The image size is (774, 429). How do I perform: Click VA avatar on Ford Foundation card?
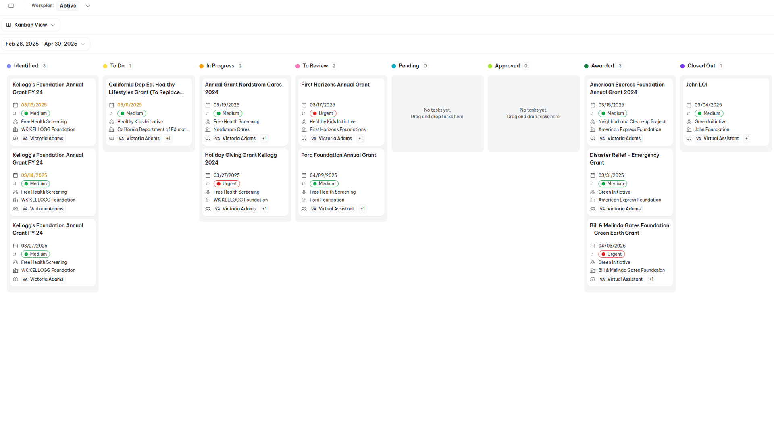(314, 209)
